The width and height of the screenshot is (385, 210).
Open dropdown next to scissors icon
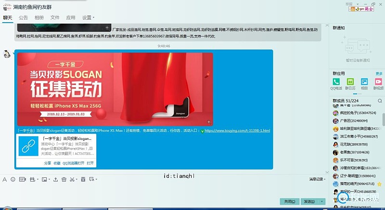click(x=77, y=180)
